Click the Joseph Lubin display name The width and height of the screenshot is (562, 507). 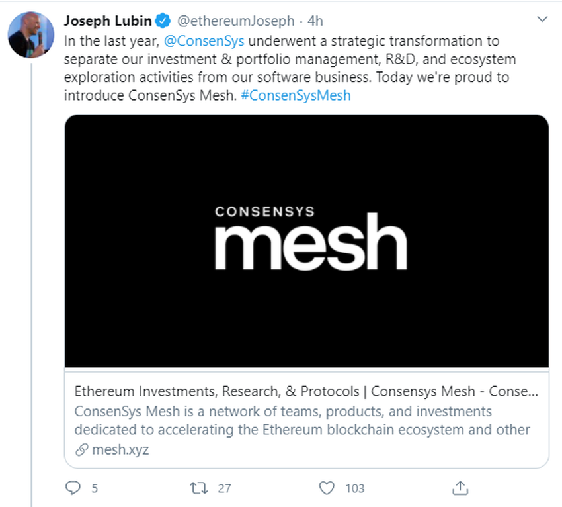coord(108,21)
